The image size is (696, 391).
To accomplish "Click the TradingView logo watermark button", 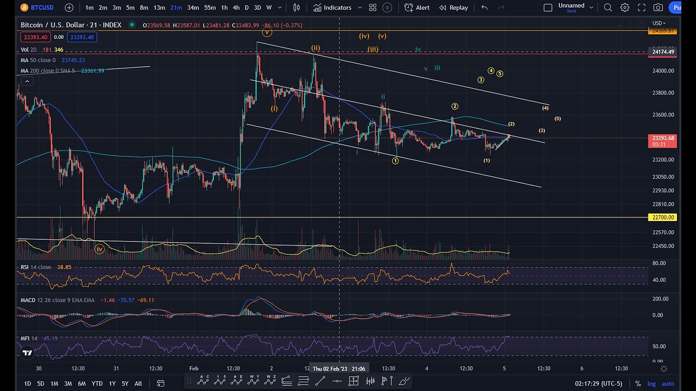I will pyautogui.click(x=27, y=352).
